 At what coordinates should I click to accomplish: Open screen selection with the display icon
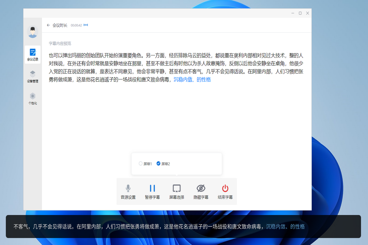176,191
